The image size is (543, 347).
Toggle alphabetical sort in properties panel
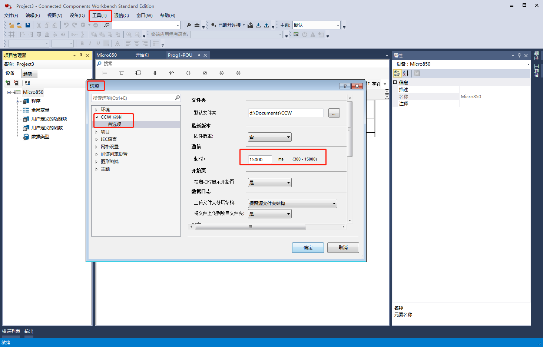406,73
